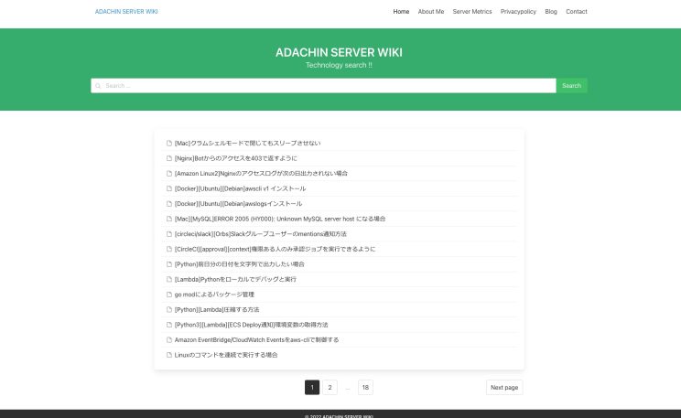The image size is (681, 418).
Task: Jump to the last page 18
Action: (365, 388)
